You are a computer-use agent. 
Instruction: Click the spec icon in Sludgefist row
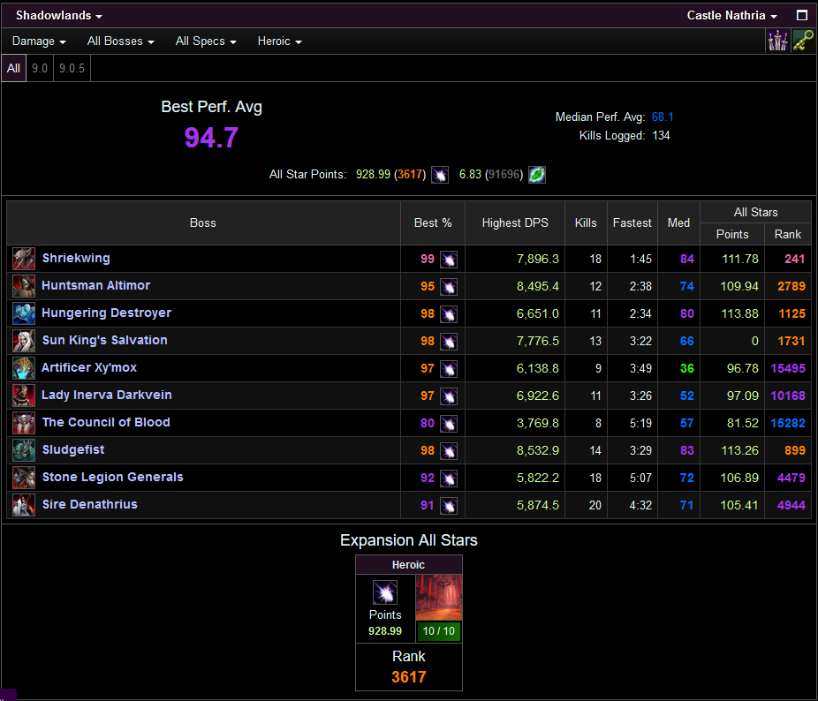tap(449, 450)
